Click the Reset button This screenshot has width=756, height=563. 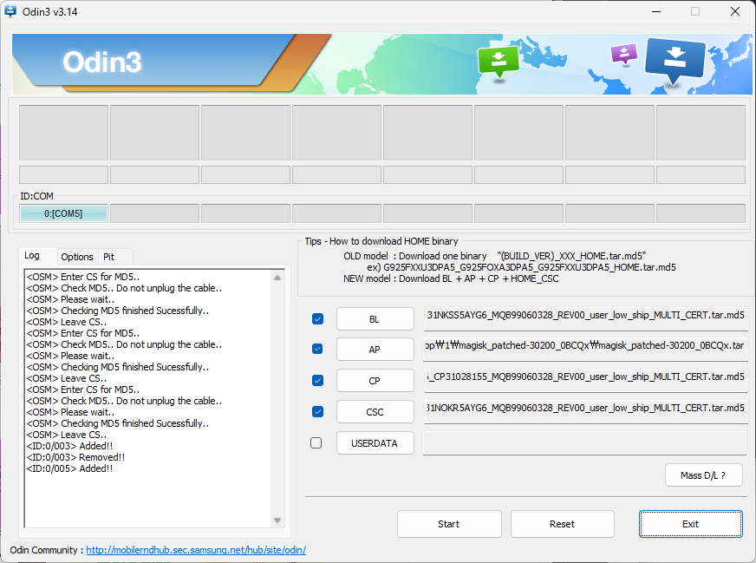pos(562,524)
